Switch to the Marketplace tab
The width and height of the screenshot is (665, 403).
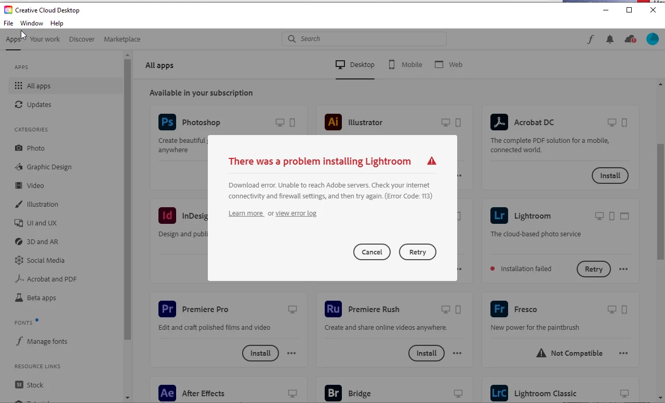click(122, 39)
